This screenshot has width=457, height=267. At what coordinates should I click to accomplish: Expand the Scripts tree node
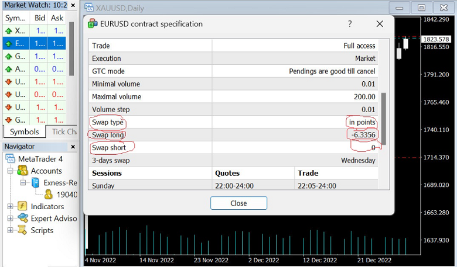(10, 230)
